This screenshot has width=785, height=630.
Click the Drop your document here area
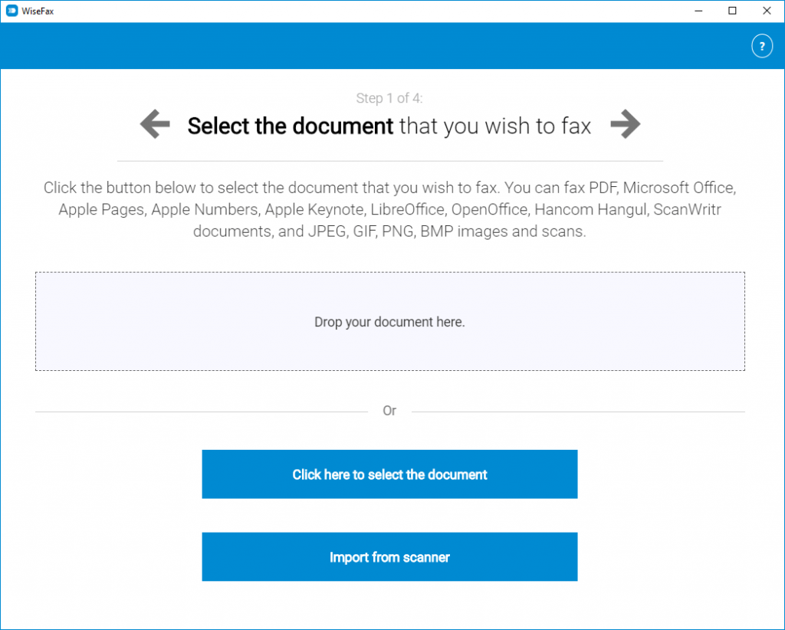[389, 321]
